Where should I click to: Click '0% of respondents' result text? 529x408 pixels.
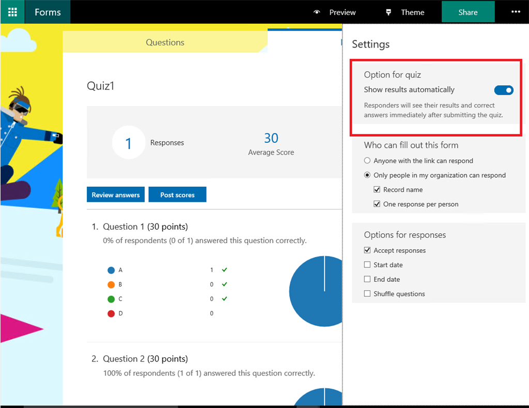coord(205,240)
